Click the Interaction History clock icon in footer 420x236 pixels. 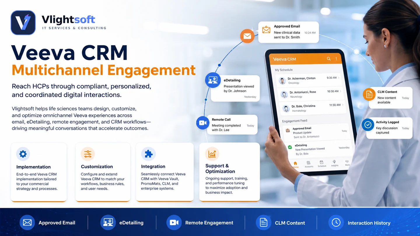pos(336,223)
